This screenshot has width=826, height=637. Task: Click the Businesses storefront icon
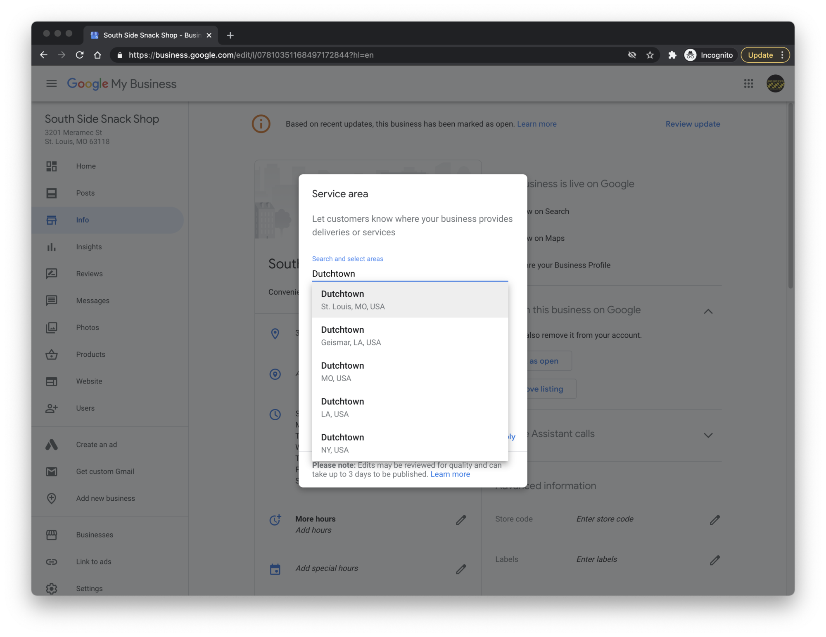coord(52,535)
